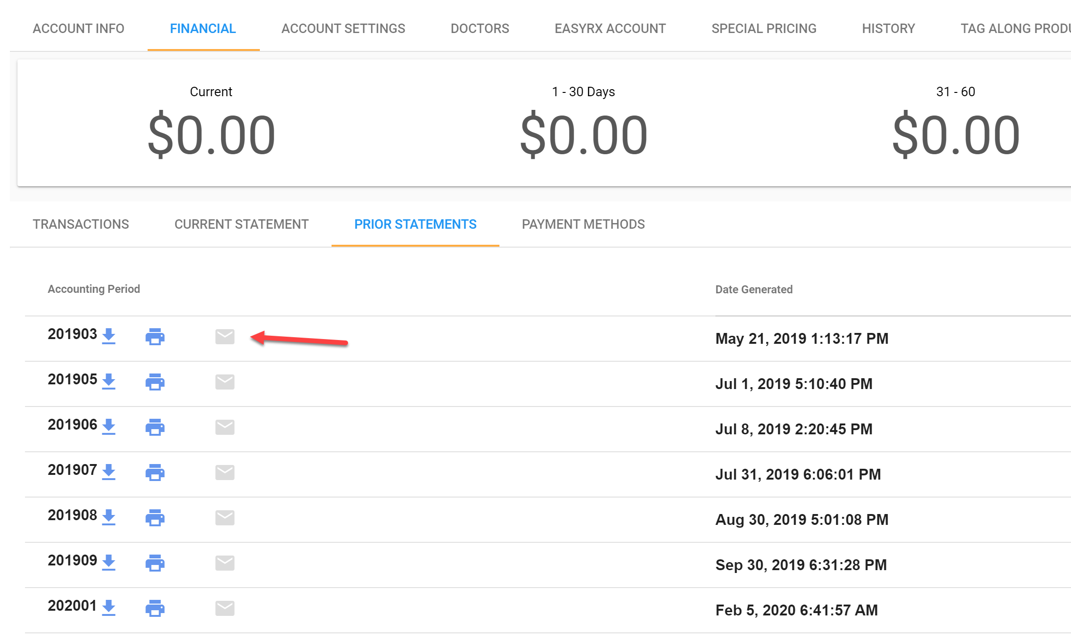Email the 201905 statement
The width and height of the screenshot is (1071, 639).
pyautogui.click(x=225, y=382)
